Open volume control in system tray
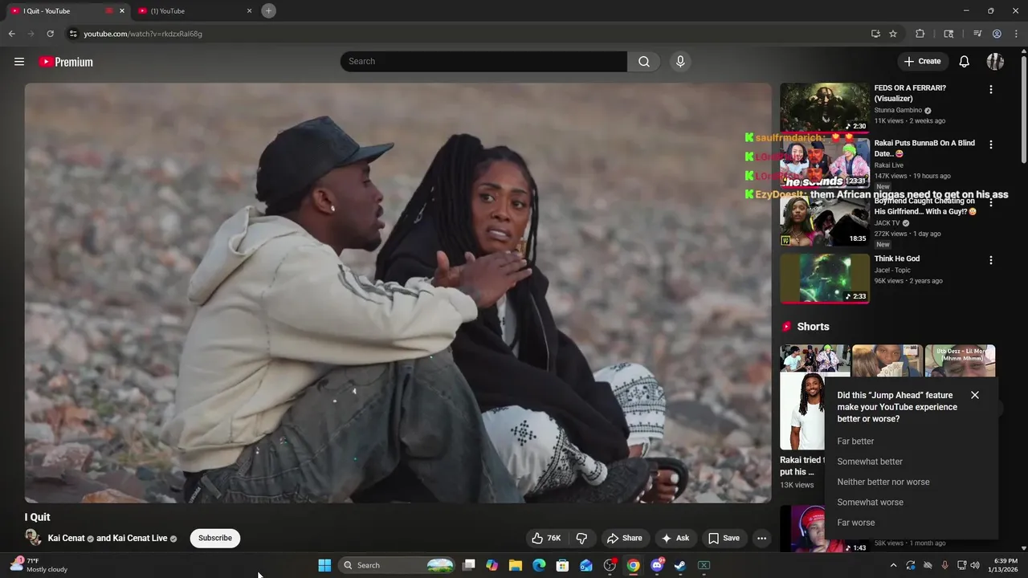The width and height of the screenshot is (1028, 578). pos(975,565)
